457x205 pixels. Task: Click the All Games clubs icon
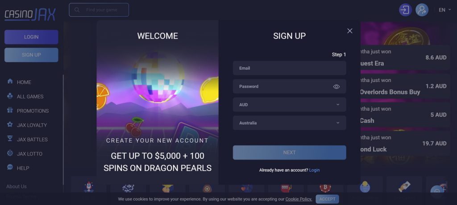tap(10, 96)
